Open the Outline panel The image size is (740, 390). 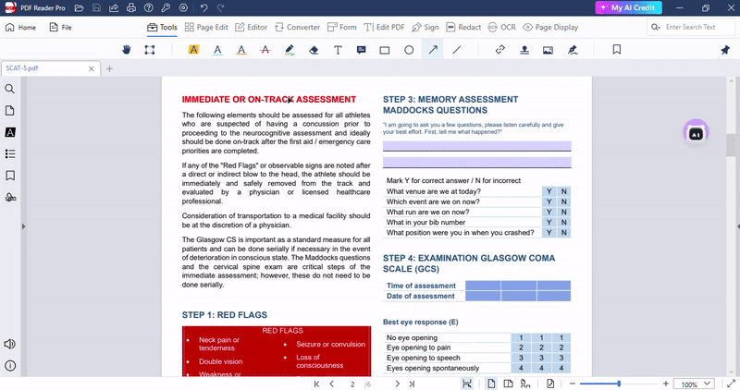pyautogui.click(x=10, y=153)
